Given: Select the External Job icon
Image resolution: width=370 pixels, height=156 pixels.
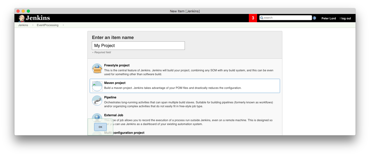Looking at the screenshot, I should [97, 118].
